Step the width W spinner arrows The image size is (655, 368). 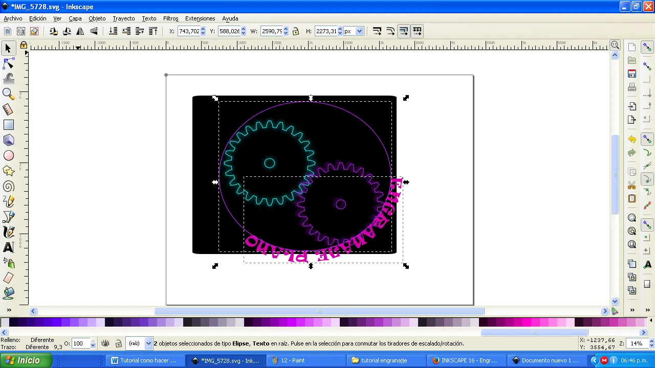[286, 31]
